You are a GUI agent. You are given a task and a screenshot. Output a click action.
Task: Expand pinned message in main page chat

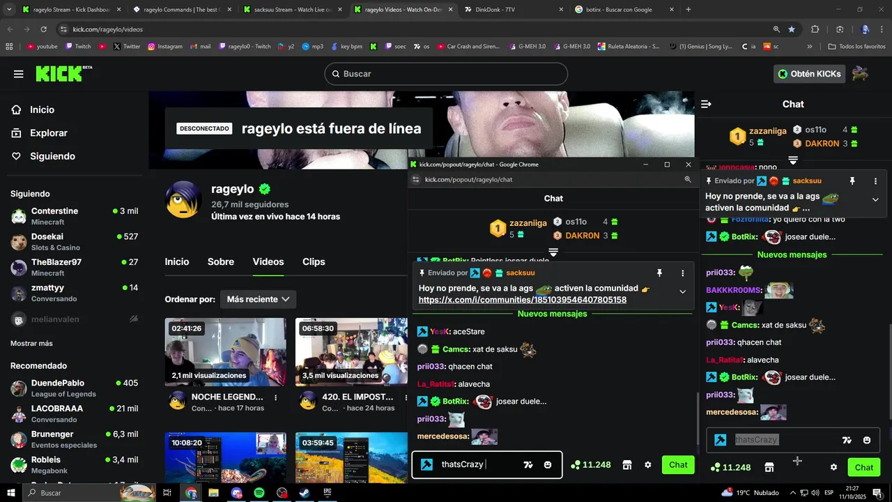pos(875,199)
